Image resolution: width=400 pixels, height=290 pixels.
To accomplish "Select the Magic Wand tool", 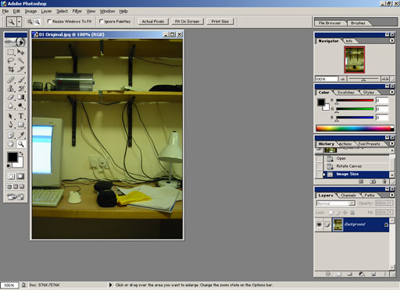I will 21,61.
